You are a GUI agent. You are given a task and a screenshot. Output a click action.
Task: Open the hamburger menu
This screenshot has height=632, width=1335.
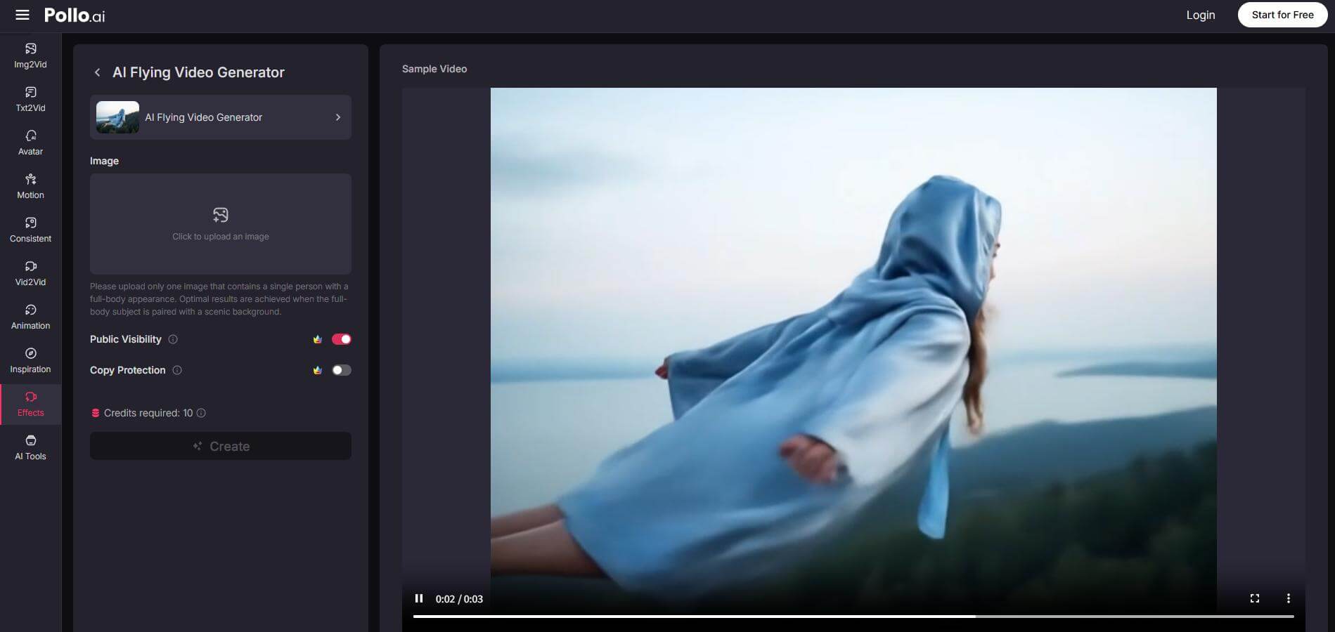(22, 15)
